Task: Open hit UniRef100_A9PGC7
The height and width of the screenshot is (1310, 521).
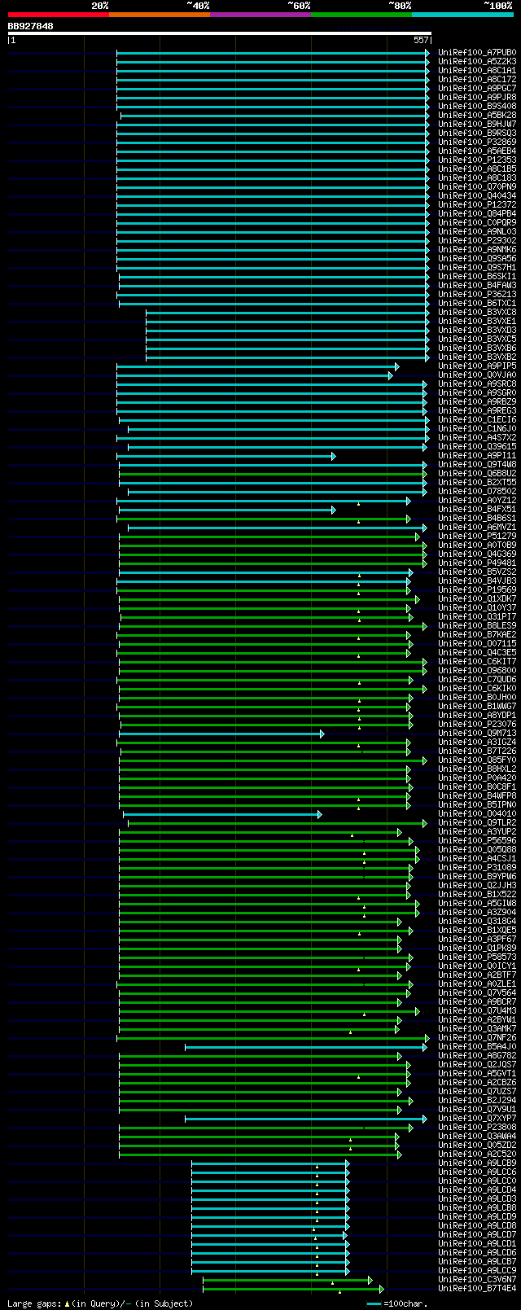Action: (x=477, y=89)
